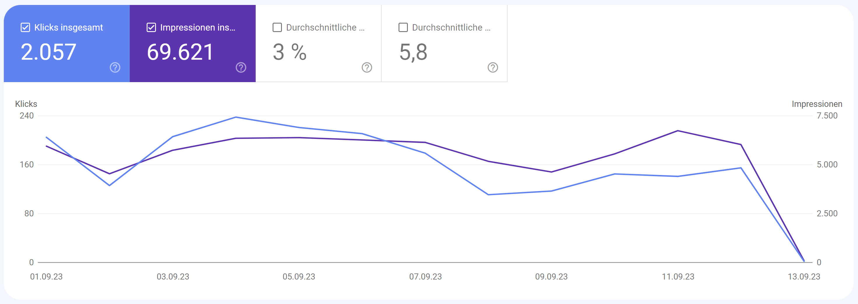Click the question mark icon beside 3 %
The width and height of the screenshot is (858, 304).
coord(366,68)
